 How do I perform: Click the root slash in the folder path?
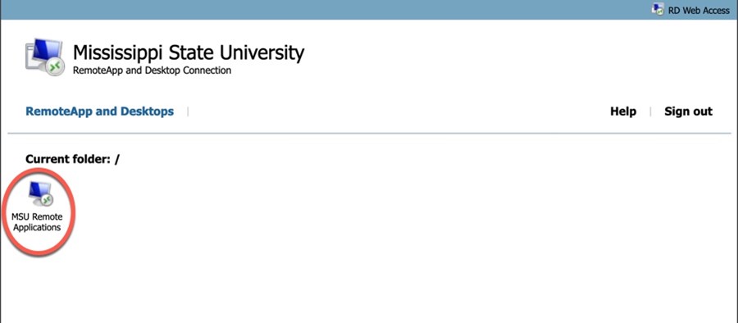coord(116,159)
